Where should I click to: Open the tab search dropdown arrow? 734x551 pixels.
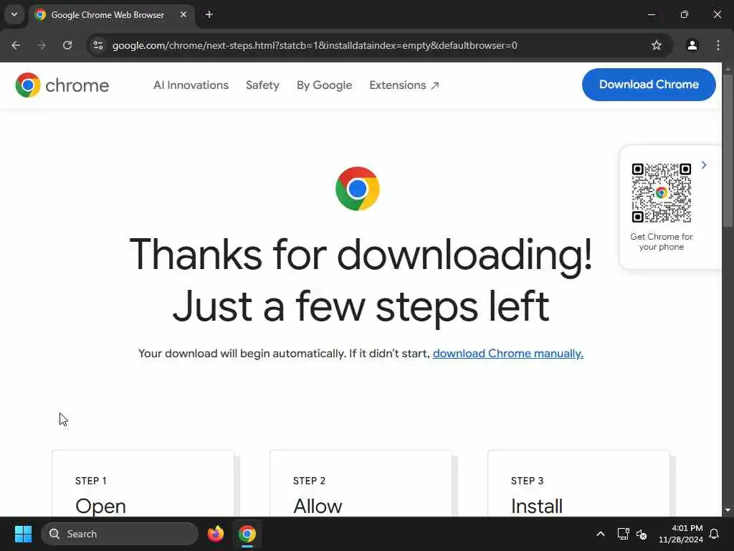pos(14,14)
